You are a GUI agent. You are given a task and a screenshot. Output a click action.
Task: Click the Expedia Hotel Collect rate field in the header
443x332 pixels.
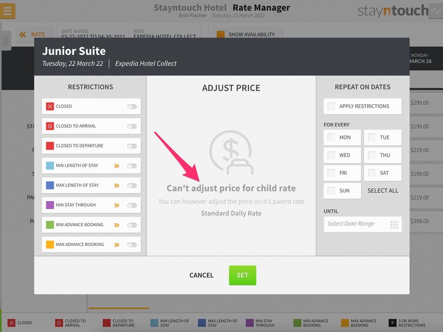click(165, 34)
